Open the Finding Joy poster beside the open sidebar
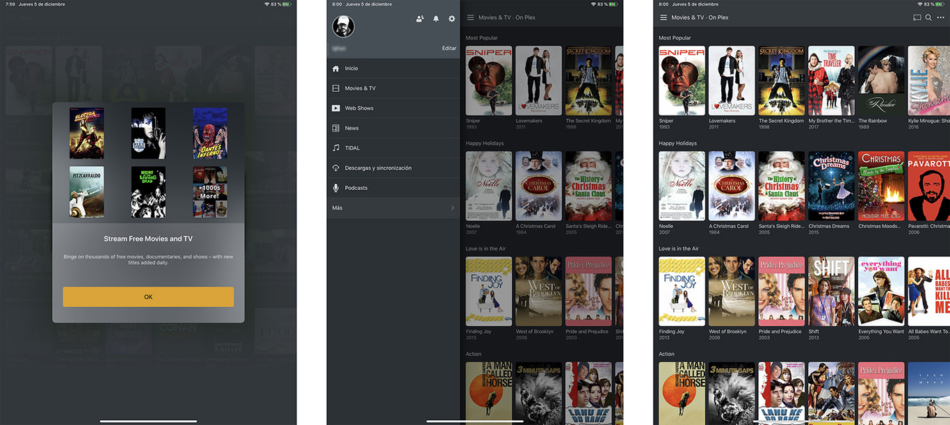 coord(489,291)
